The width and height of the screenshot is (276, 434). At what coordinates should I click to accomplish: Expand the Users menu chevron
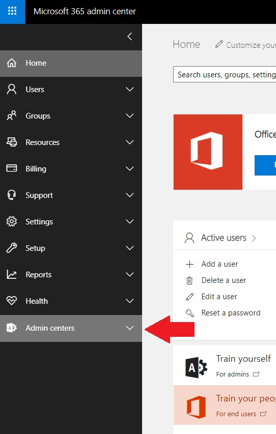pos(130,89)
